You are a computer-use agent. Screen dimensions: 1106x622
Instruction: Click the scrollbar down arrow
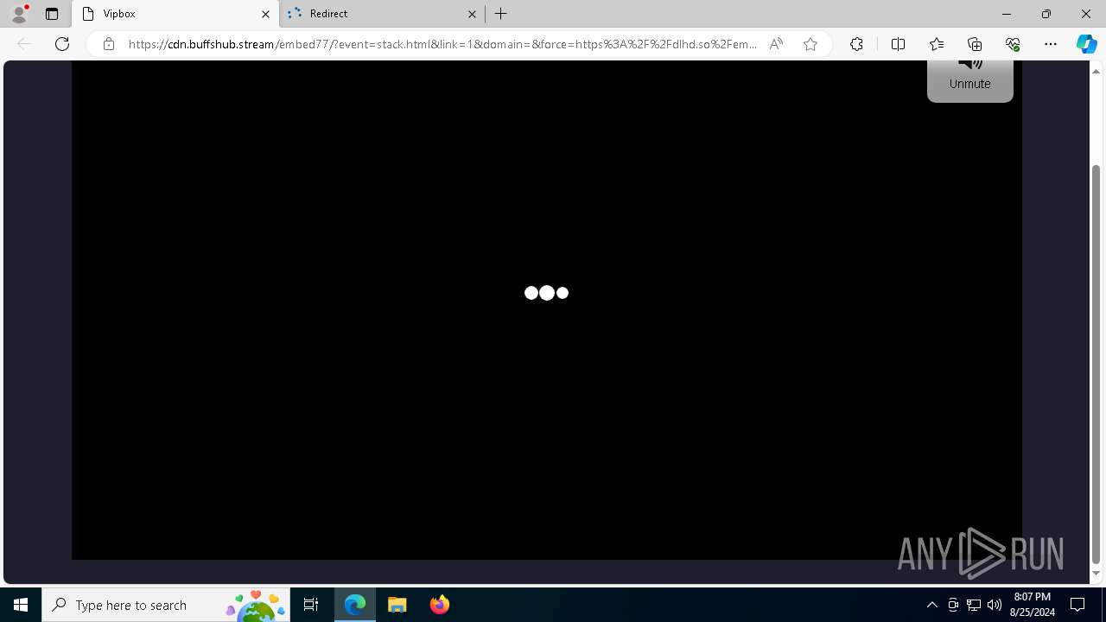1096,574
